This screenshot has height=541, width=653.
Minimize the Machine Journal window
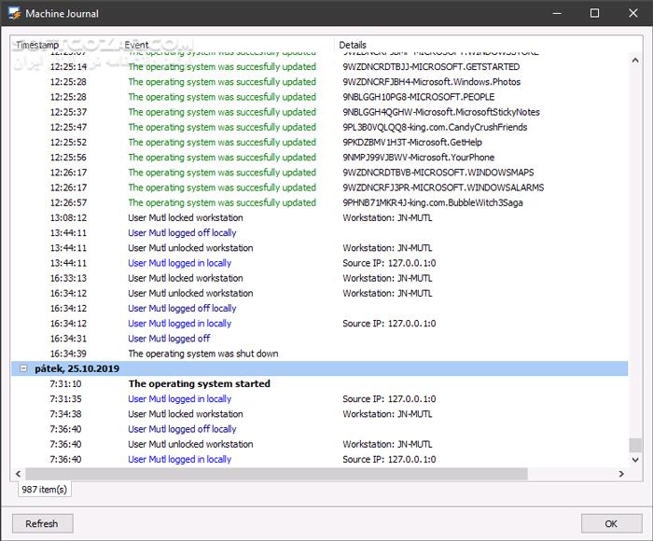point(557,13)
